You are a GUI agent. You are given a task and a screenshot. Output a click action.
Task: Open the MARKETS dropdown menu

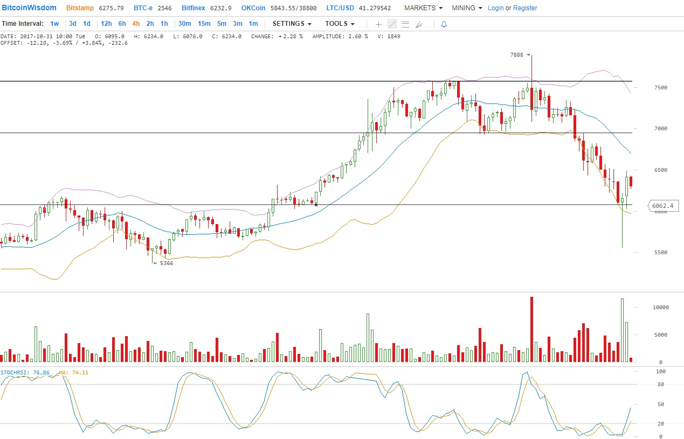pos(423,8)
